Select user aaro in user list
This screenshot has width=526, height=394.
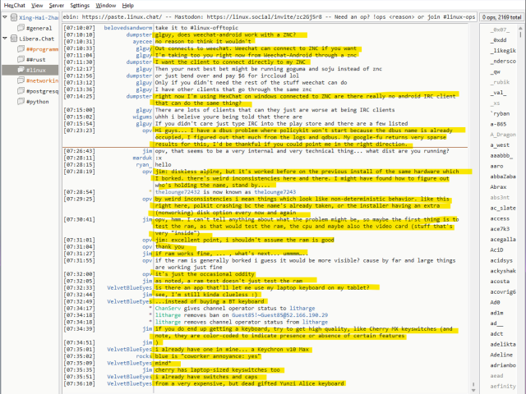tap(496, 166)
